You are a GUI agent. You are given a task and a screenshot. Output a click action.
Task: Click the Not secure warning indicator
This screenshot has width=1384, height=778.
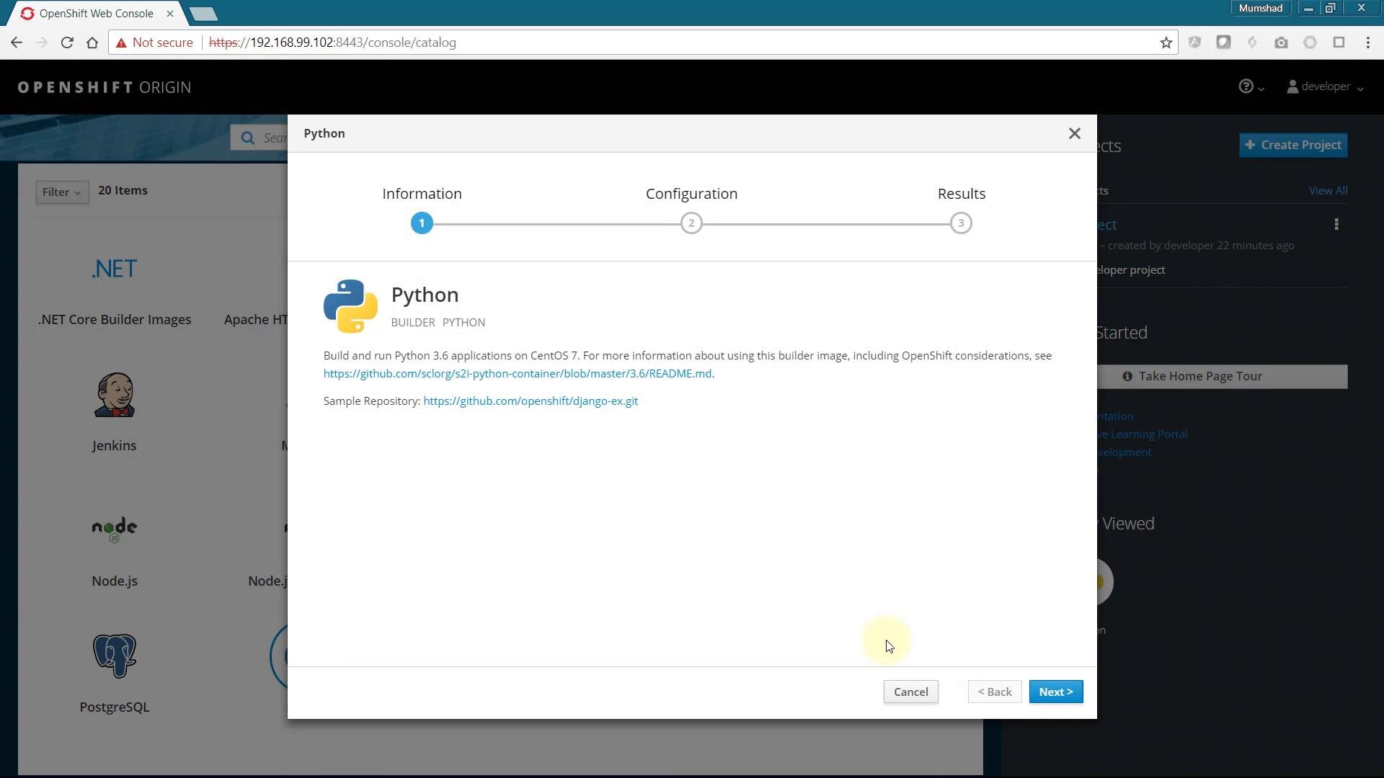tap(154, 43)
